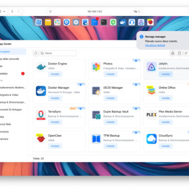Image resolution: width=189 pixels, height=189 pixels.
Task: Open the Visualizza dettagli notification link
Action: (155, 45)
